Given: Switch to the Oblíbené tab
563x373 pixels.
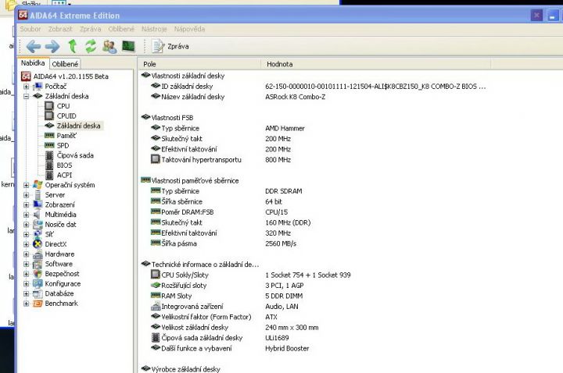Looking at the screenshot, I should [x=65, y=64].
